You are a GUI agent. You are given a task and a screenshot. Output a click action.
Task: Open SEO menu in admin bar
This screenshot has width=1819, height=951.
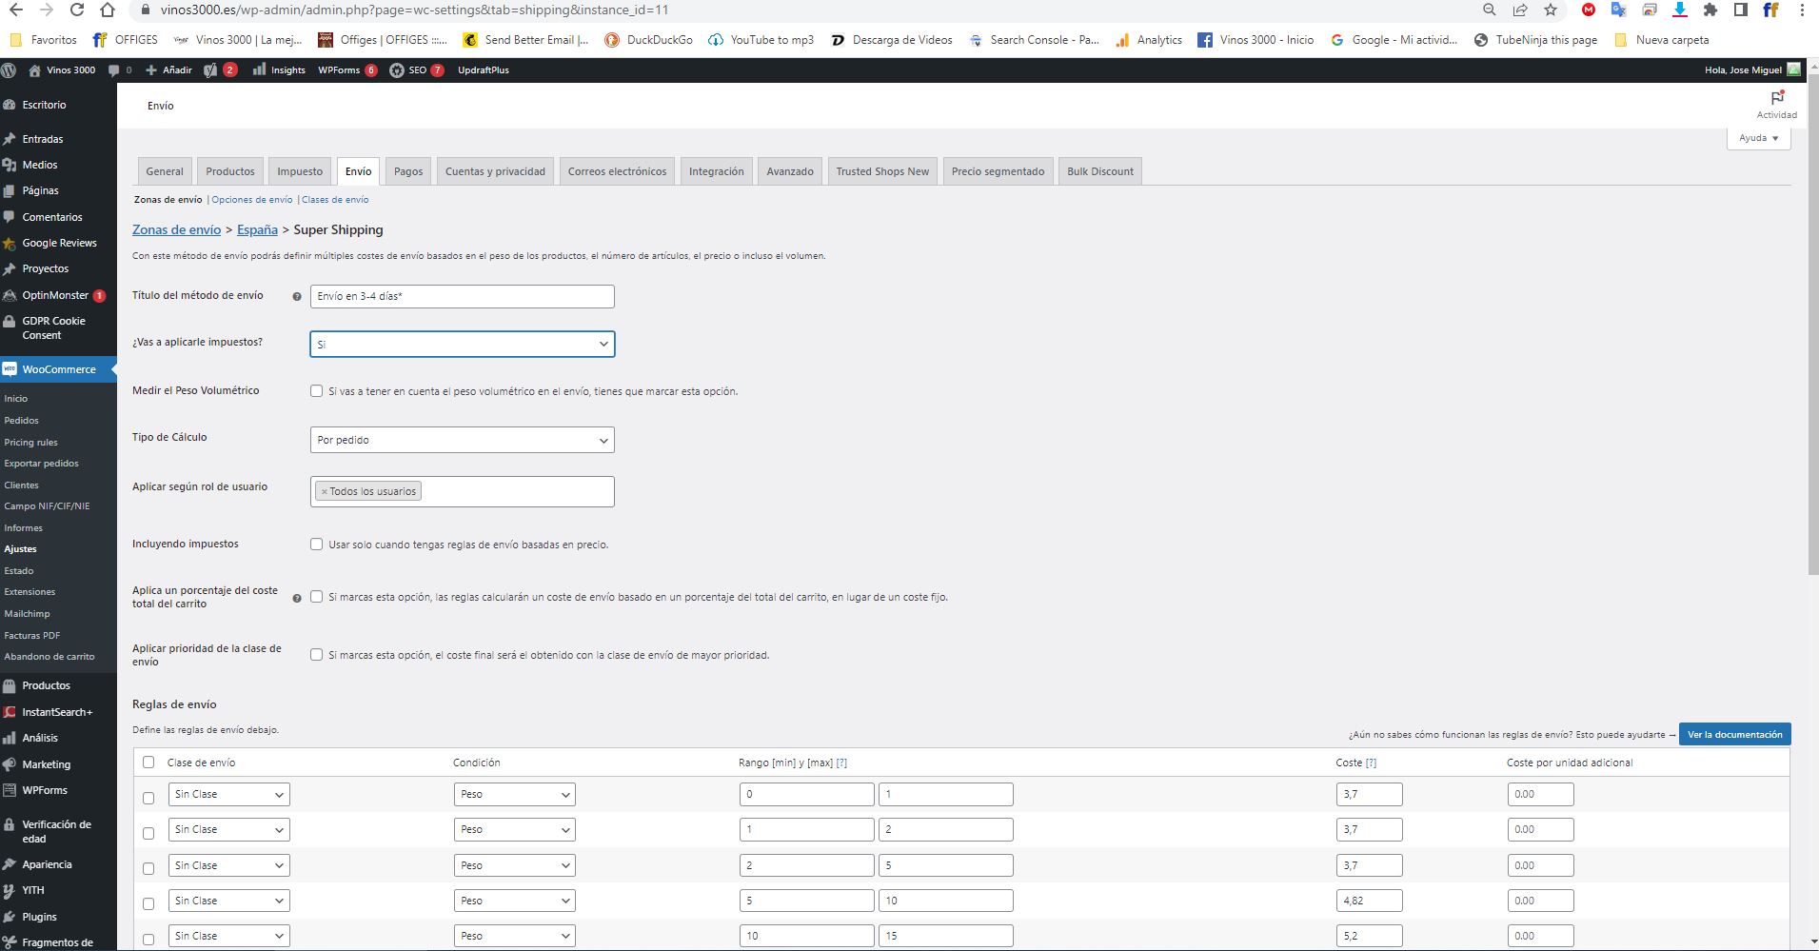tap(417, 69)
